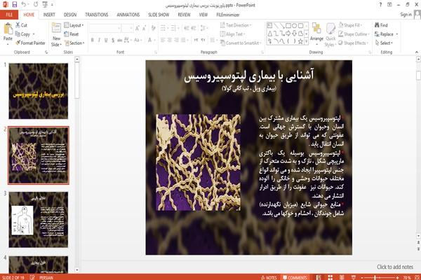Add a New Slide
421x280 pixels.
coord(56,35)
